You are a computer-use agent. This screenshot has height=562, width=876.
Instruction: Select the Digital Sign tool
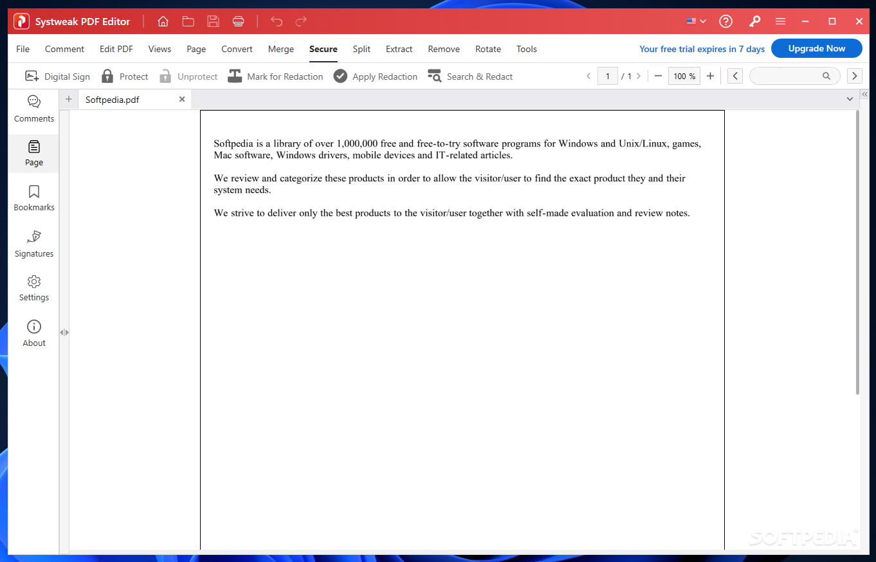(x=57, y=77)
